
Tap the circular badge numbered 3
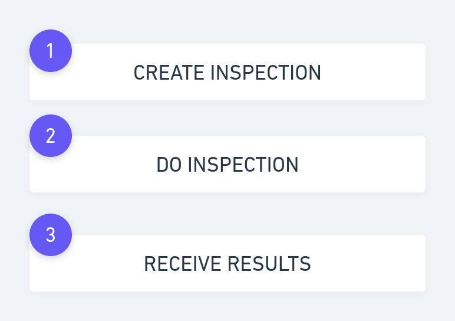pyautogui.click(x=51, y=235)
